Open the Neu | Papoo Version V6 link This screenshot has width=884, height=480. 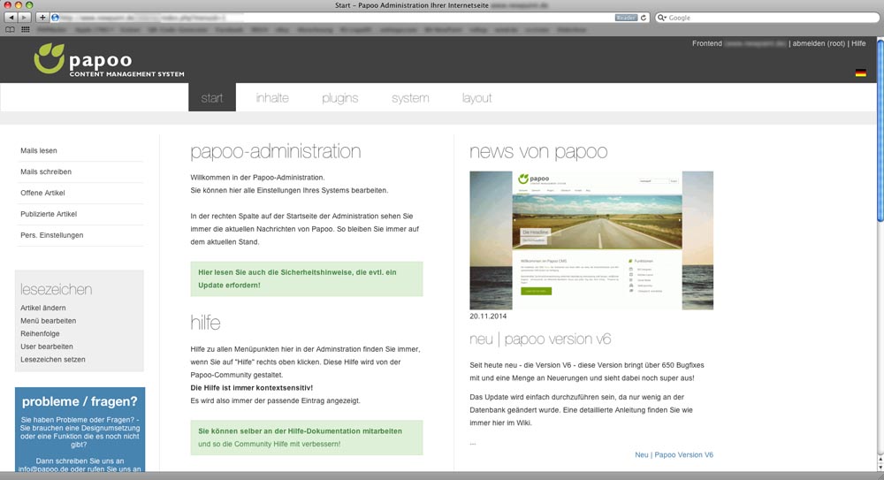tap(674, 455)
